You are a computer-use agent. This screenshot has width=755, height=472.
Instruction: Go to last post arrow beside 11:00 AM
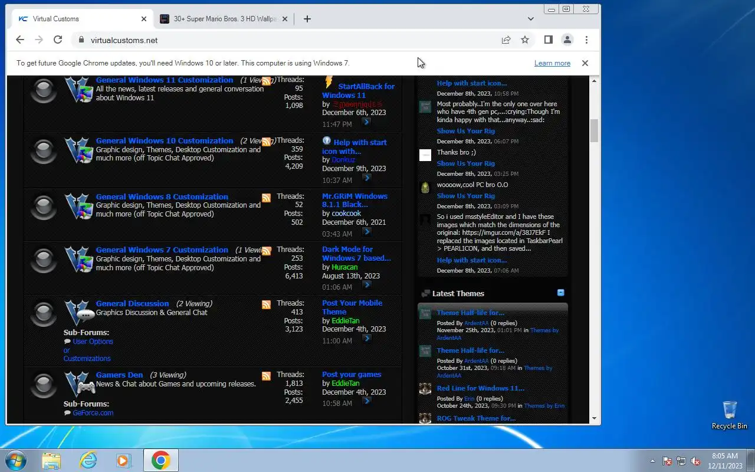(366, 339)
